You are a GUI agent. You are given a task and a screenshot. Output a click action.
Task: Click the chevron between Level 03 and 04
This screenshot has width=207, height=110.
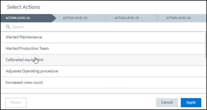coord(157,18)
